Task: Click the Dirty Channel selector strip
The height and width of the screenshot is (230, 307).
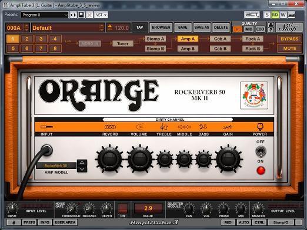Action: (168, 120)
